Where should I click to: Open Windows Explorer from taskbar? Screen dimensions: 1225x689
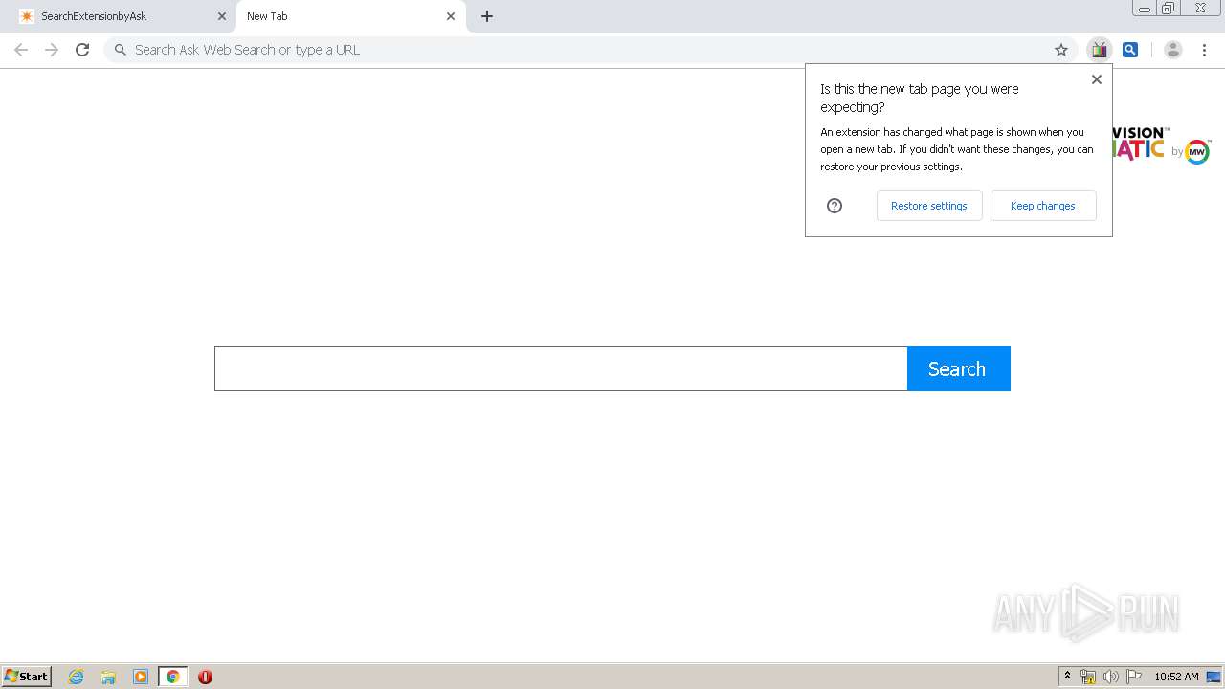(x=108, y=677)
